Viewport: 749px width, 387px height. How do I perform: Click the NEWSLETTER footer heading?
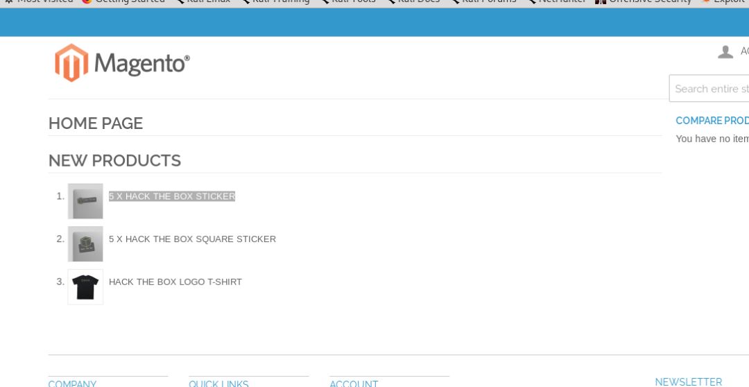[x=689, y=381]
